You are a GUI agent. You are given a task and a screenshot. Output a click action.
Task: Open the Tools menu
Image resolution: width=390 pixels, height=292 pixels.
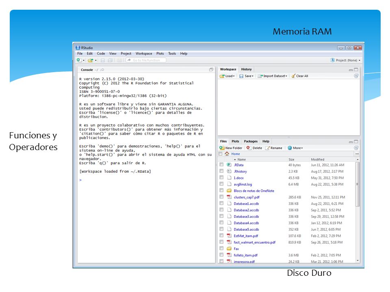(x=172, y=54)
